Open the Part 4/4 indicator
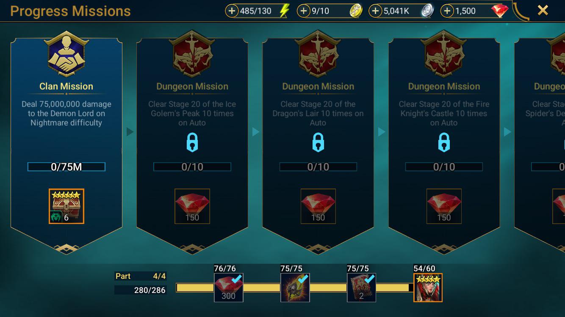Screen dimensions: 565x317 140,276
